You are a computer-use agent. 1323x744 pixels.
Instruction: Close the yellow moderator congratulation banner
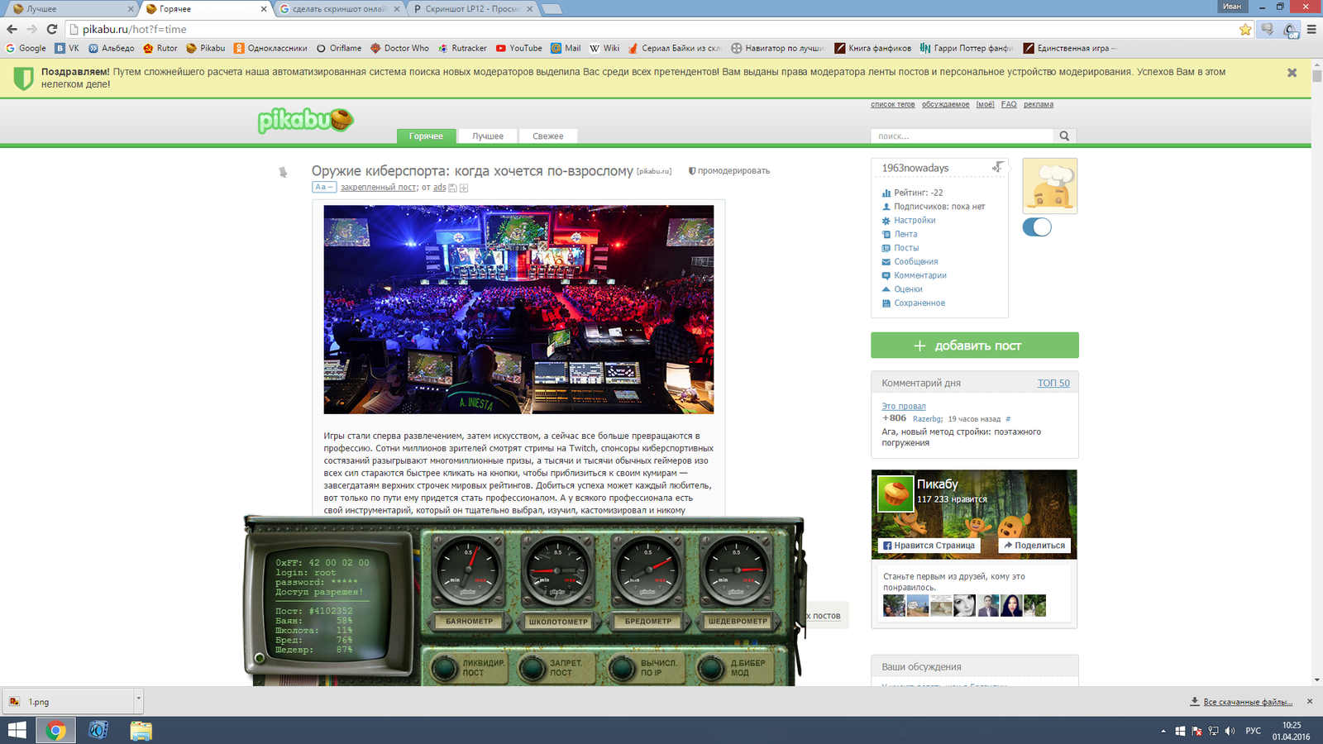click(x=1292, y=73)
